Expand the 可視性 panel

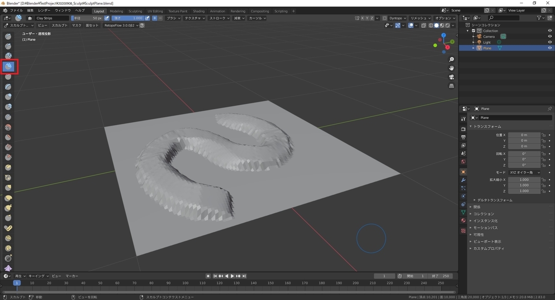pyautogui.click(x=478, y=234)
